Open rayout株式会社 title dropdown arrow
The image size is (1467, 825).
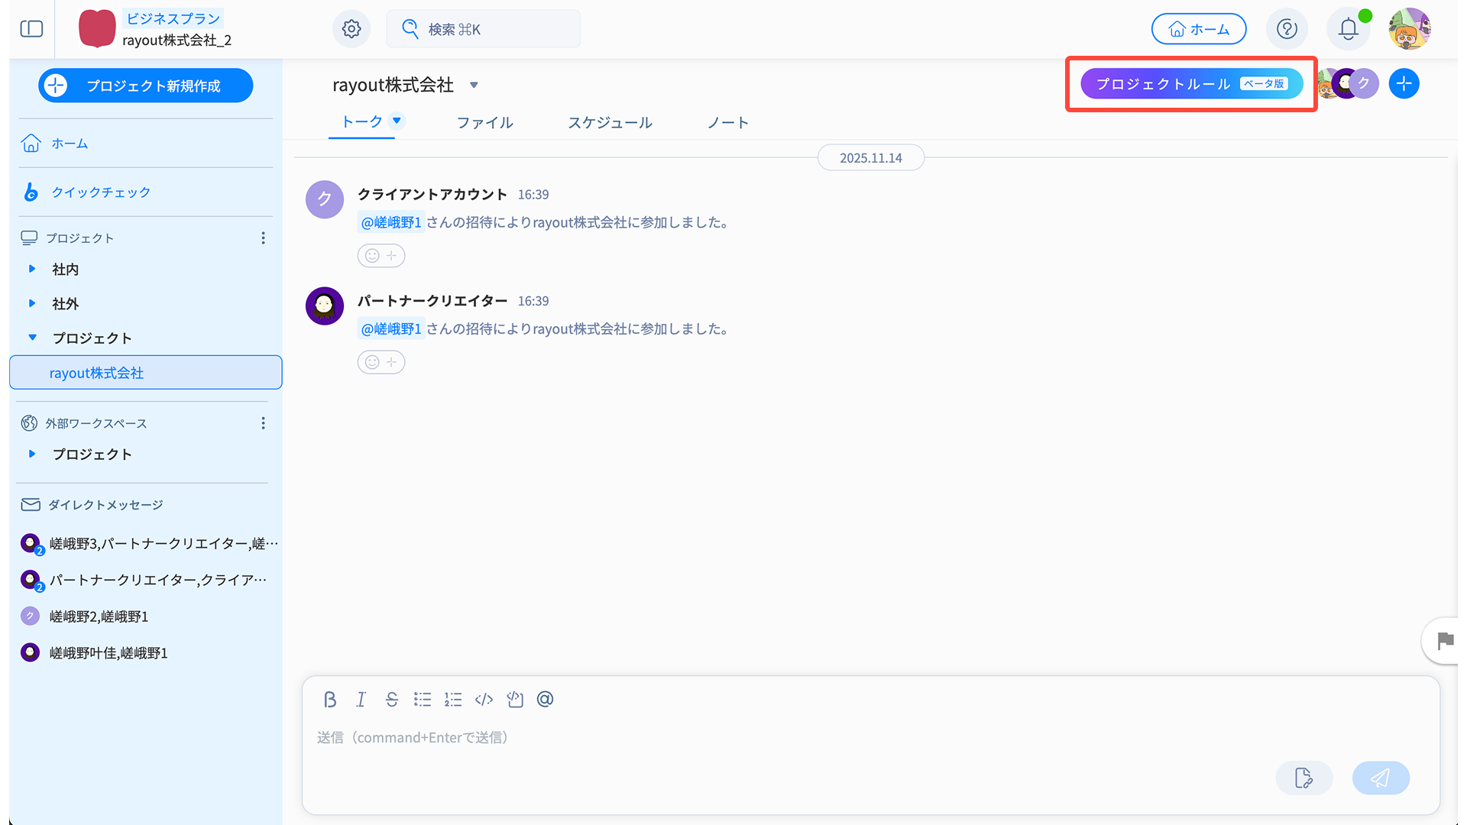[474, 85]
